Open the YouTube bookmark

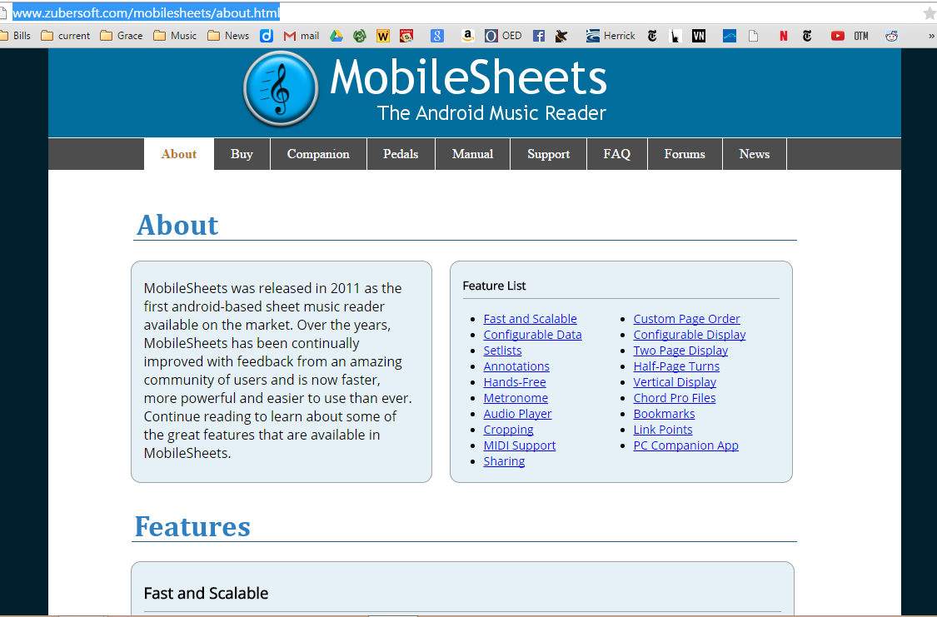click(838, 36)
